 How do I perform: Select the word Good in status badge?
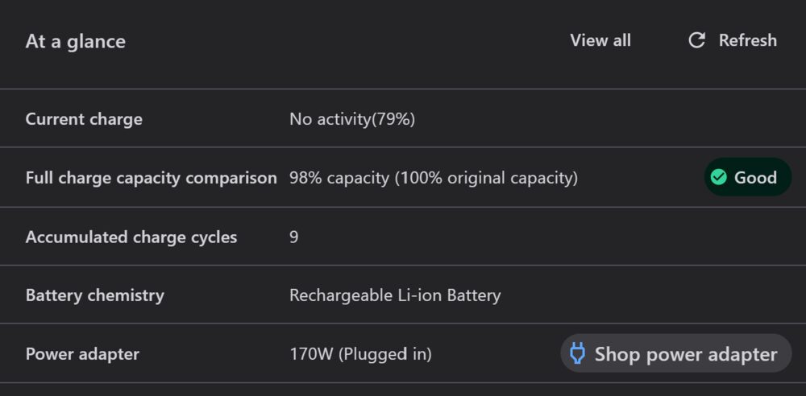point(755,178)
